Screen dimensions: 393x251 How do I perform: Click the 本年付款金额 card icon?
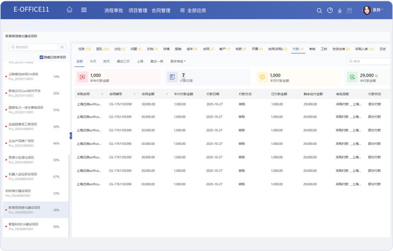click(83, 77)
